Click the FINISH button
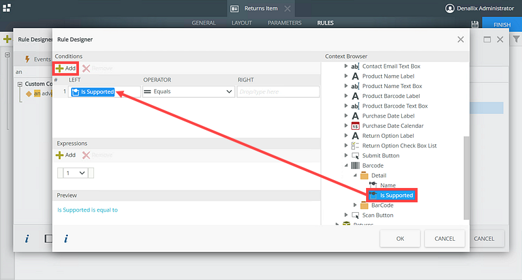 coord(502,24)
